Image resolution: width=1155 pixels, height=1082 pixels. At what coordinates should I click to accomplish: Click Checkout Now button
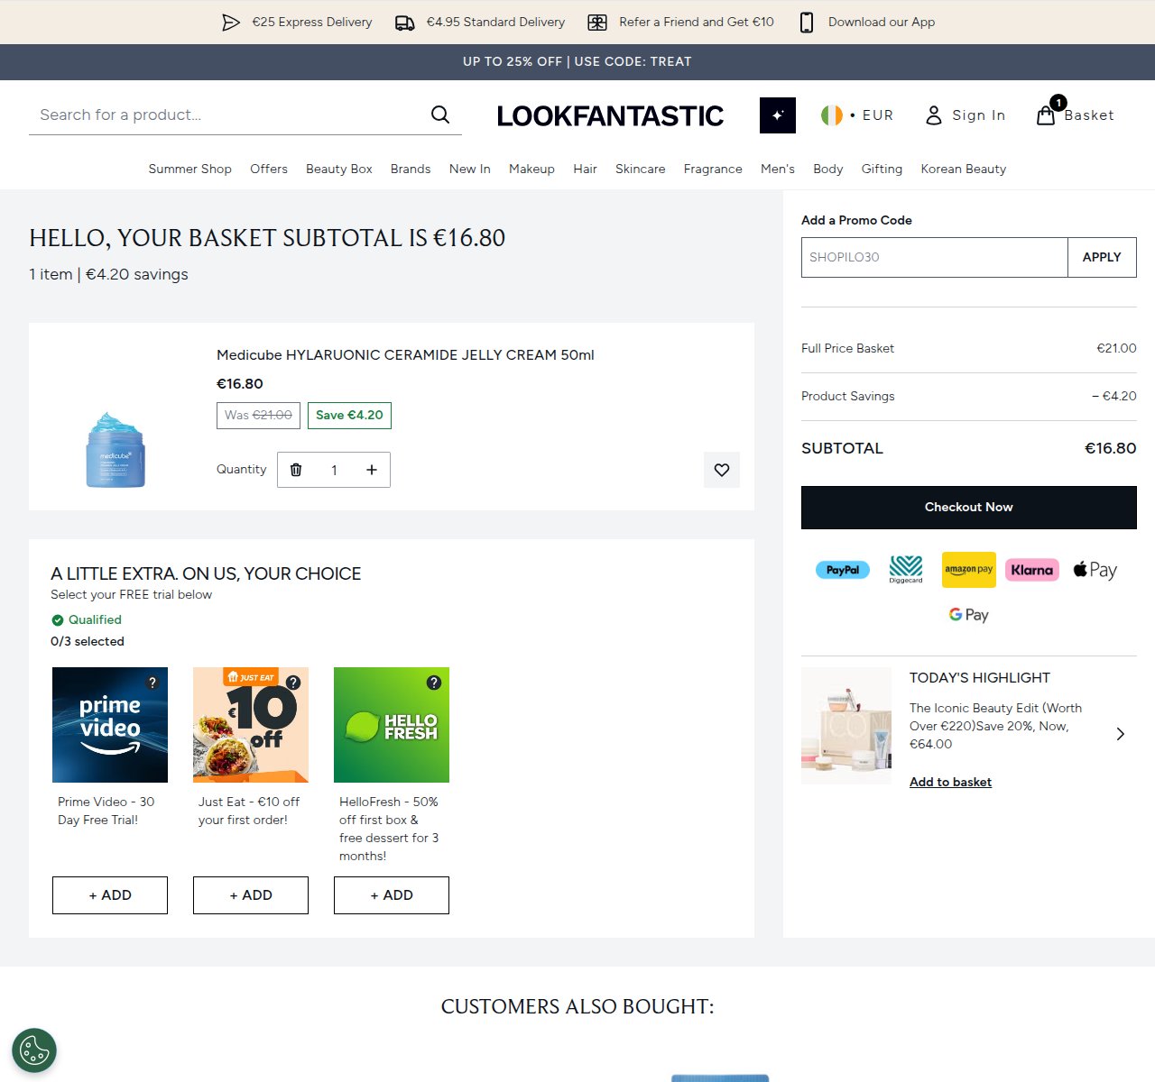click(969, 508)
